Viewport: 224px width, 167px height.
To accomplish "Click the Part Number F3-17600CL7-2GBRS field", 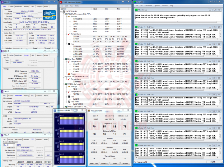I will (x=25, y=155).
